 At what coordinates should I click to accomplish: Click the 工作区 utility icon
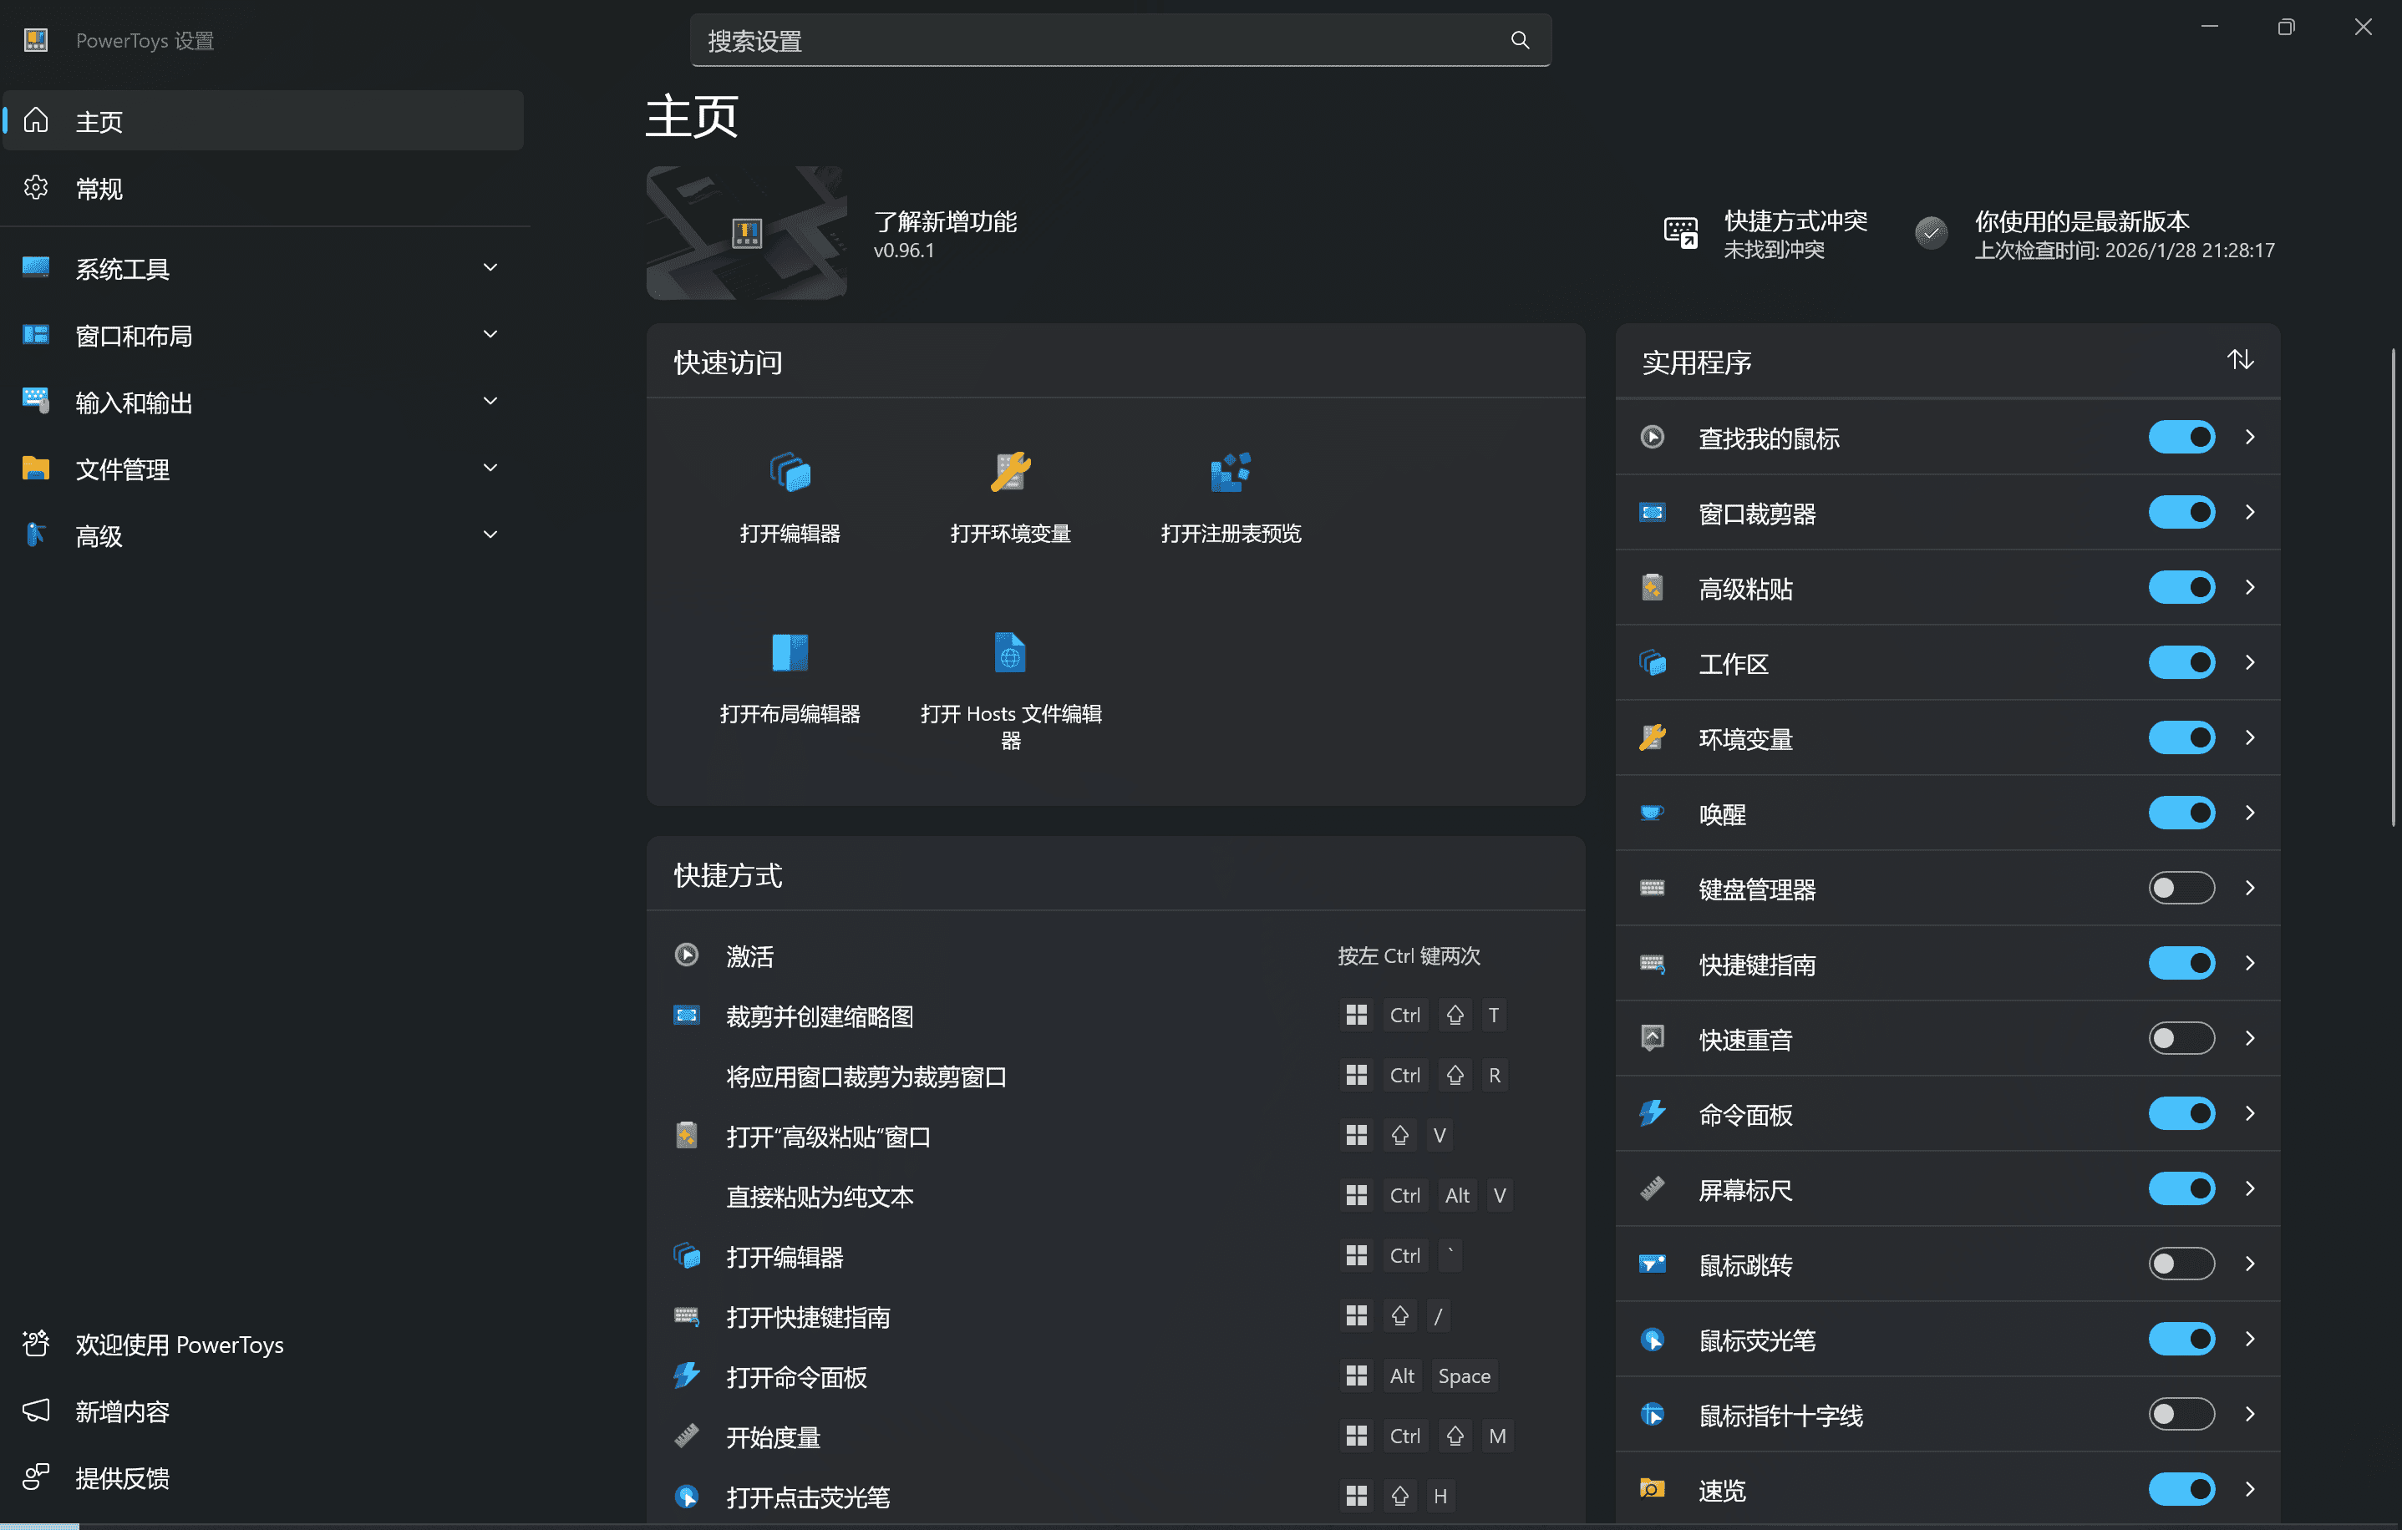pos(1652,662)
